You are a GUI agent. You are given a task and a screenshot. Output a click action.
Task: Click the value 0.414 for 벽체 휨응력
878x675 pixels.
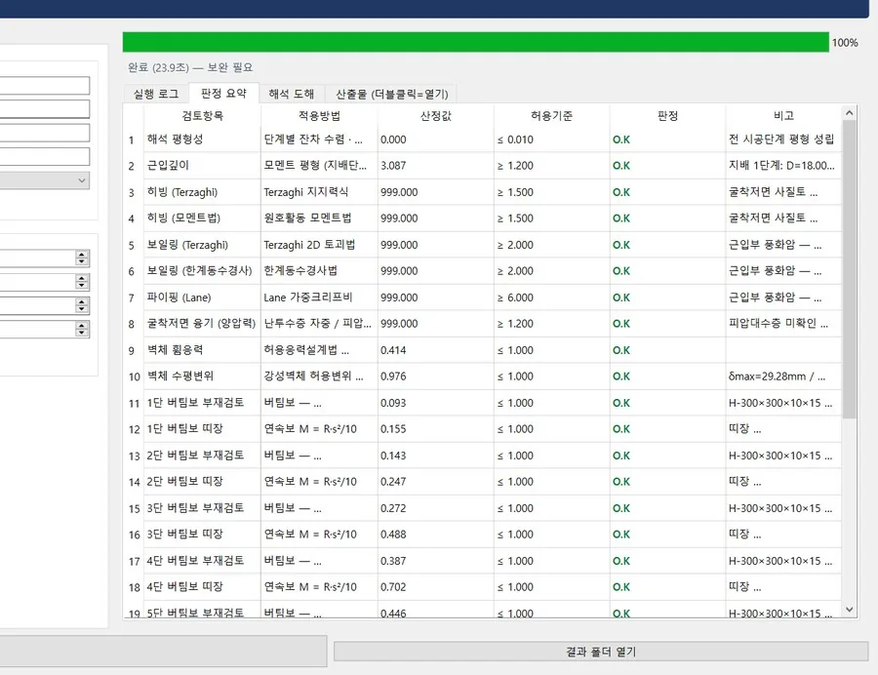(x=436, y=350)
